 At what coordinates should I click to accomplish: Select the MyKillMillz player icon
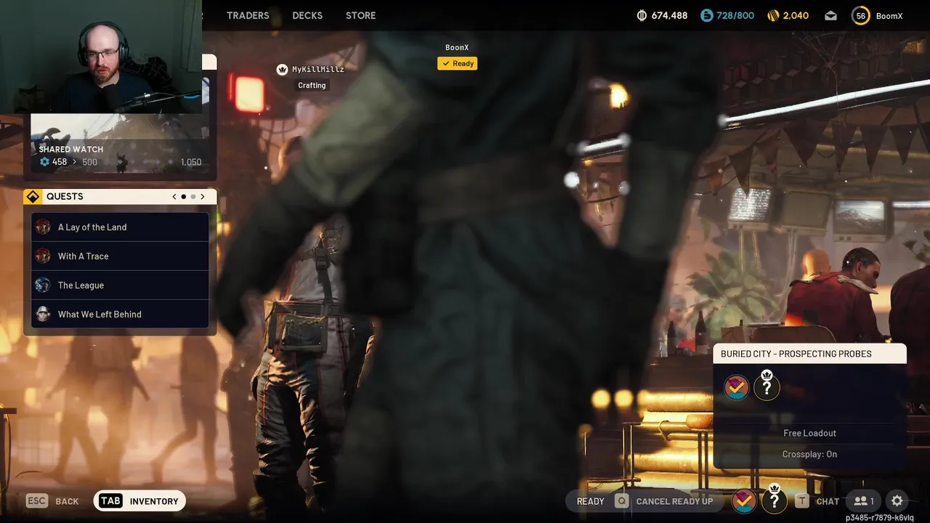point(282,69)
